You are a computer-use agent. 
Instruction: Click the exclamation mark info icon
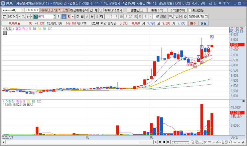(x=59, y=17)
